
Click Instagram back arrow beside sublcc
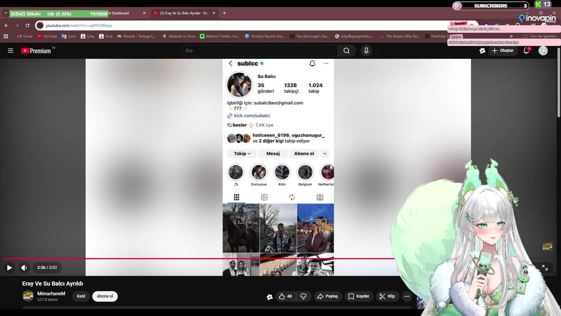pyautogui.click(x=231, y=64)
